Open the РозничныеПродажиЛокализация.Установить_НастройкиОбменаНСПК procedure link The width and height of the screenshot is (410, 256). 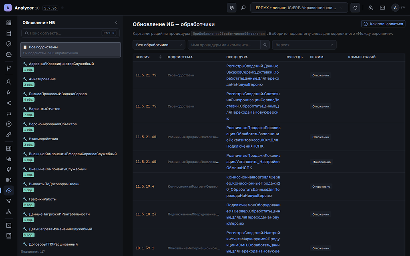[253, 162]
